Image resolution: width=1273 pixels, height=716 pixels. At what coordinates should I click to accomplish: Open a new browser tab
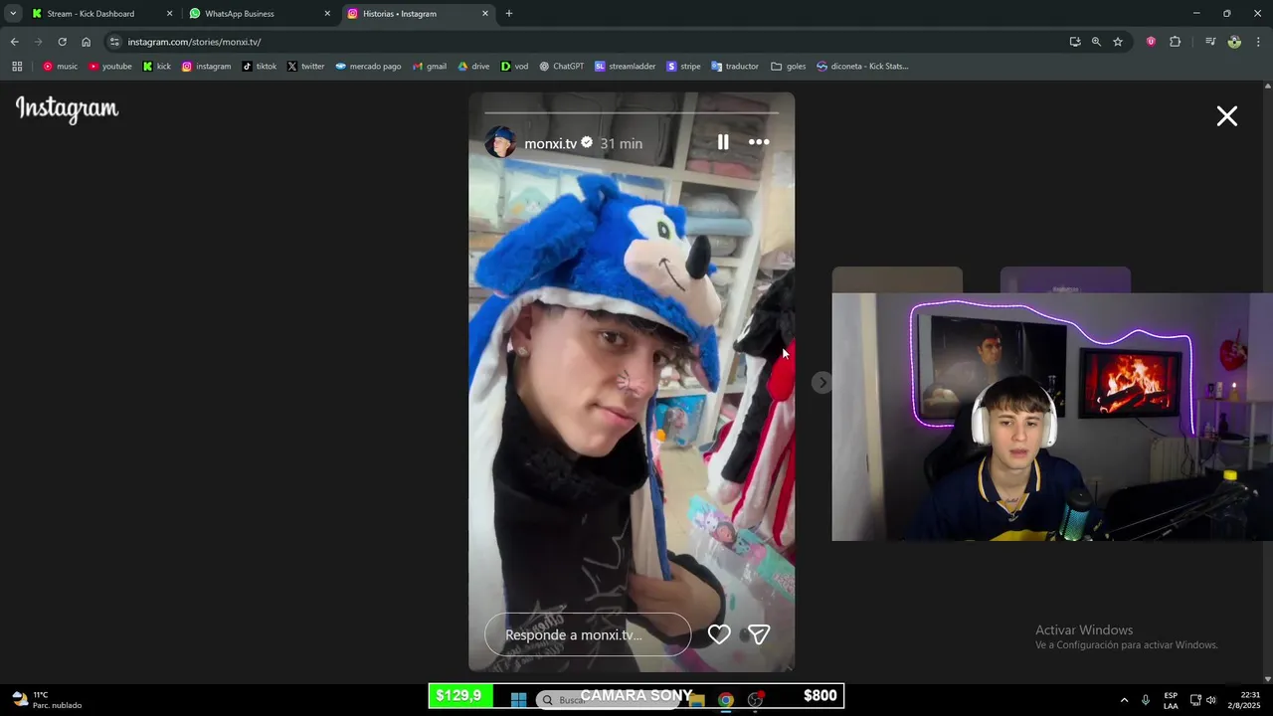(x=509, y=14)
